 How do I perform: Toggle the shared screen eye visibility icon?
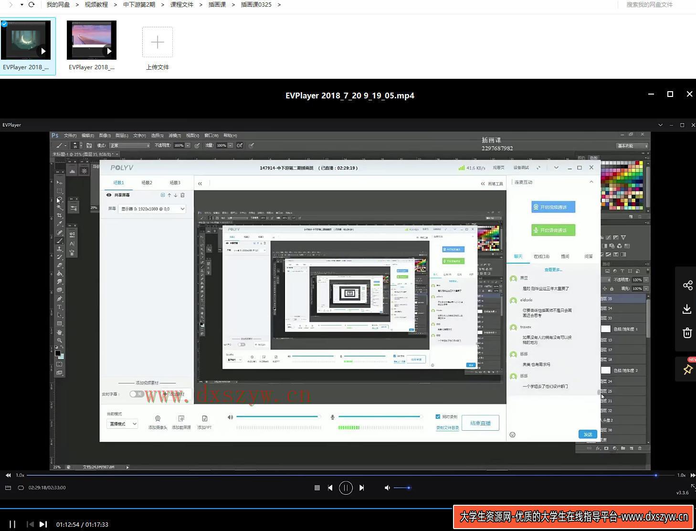[x=109, y=195]
